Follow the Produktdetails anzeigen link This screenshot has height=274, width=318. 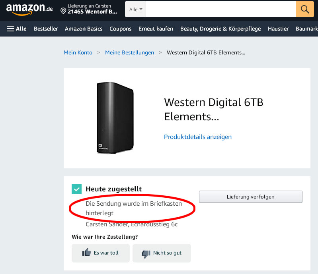198,137
